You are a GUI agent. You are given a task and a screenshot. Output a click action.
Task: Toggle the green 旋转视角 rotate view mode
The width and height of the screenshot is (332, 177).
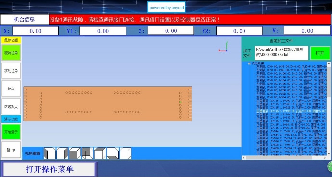[11, 52]
